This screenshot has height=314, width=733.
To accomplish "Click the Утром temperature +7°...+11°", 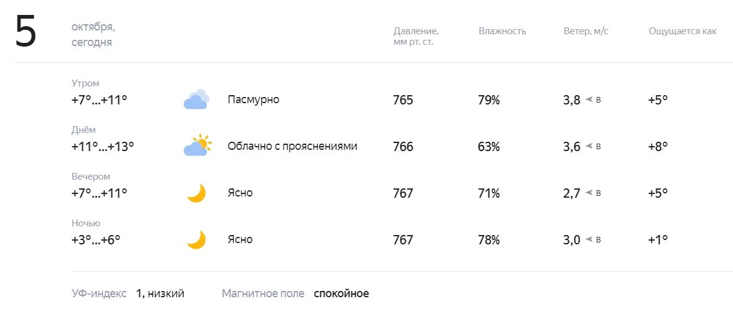I will pyautogui.click(x=99, y=100).
